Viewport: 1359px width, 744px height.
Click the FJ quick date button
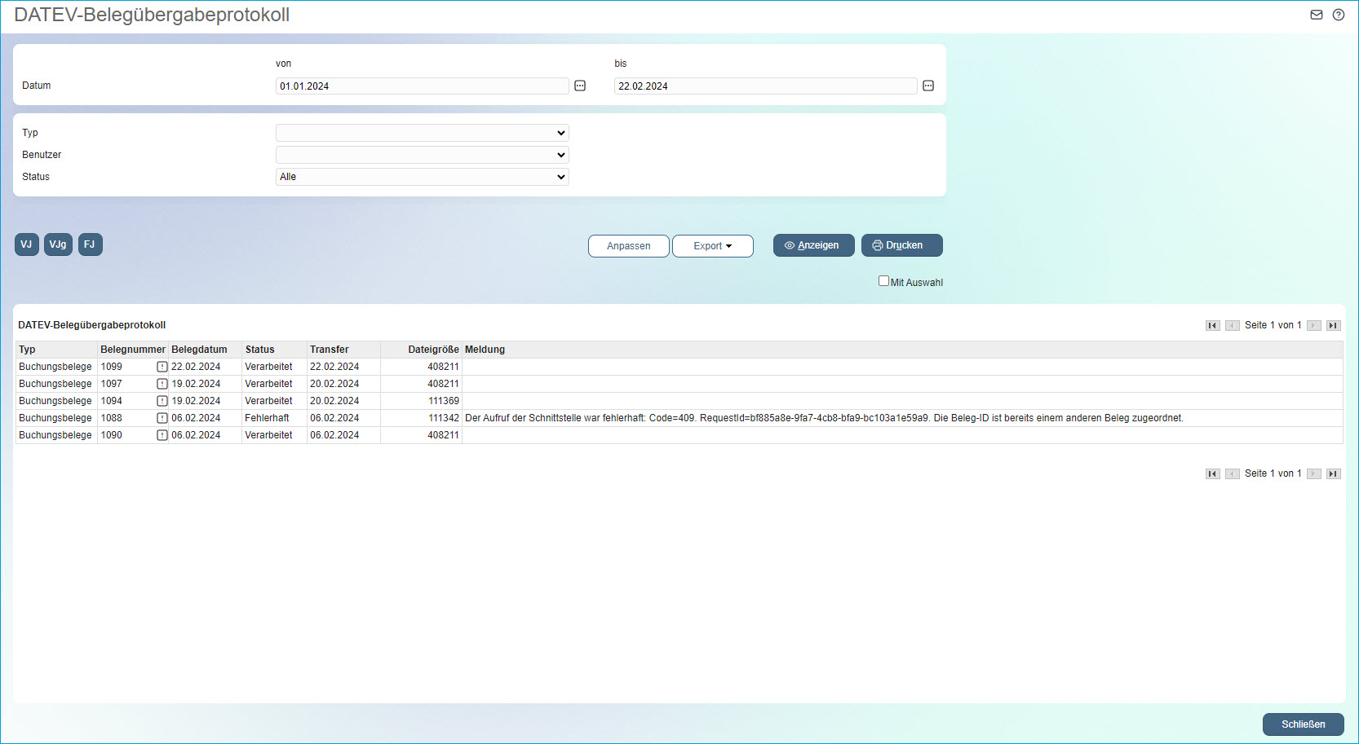click(x=91, y=244)
